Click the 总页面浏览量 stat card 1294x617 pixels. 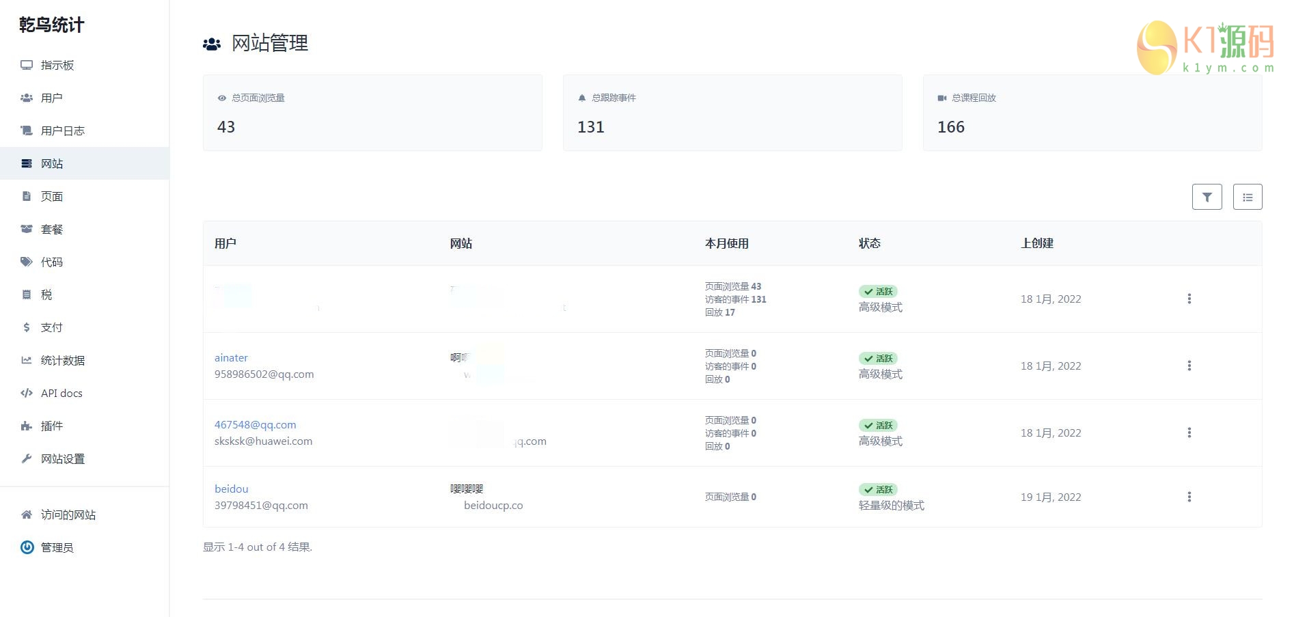(372, 113)
